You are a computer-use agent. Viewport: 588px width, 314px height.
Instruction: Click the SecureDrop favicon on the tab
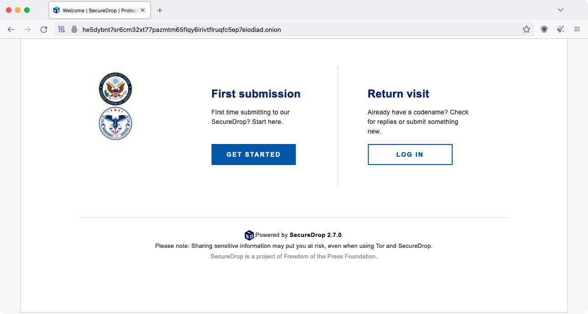pyautogui.click(x=57, y=10)
